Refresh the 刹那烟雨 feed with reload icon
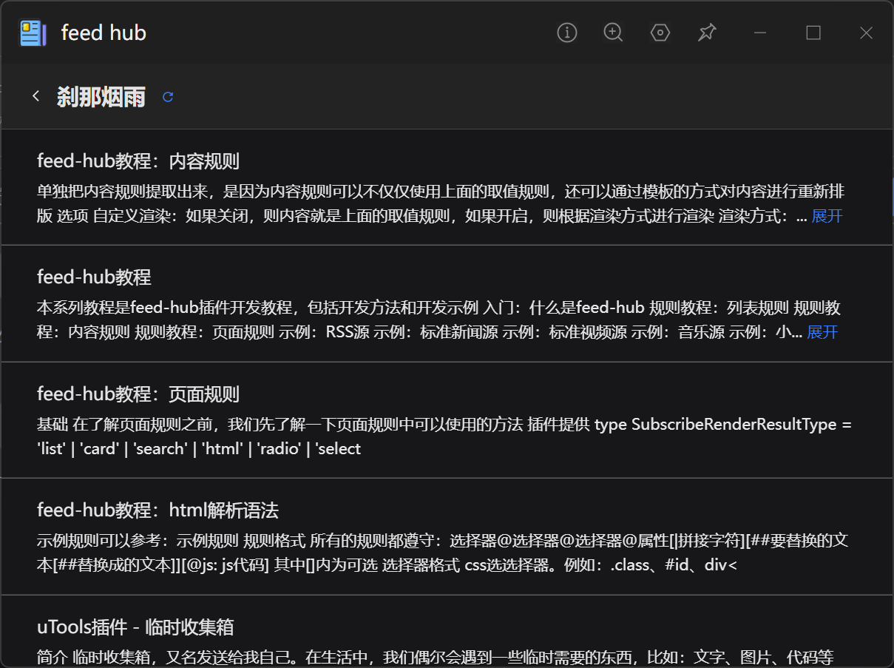Viewport: 894px width, 668px height. point(168,97)
